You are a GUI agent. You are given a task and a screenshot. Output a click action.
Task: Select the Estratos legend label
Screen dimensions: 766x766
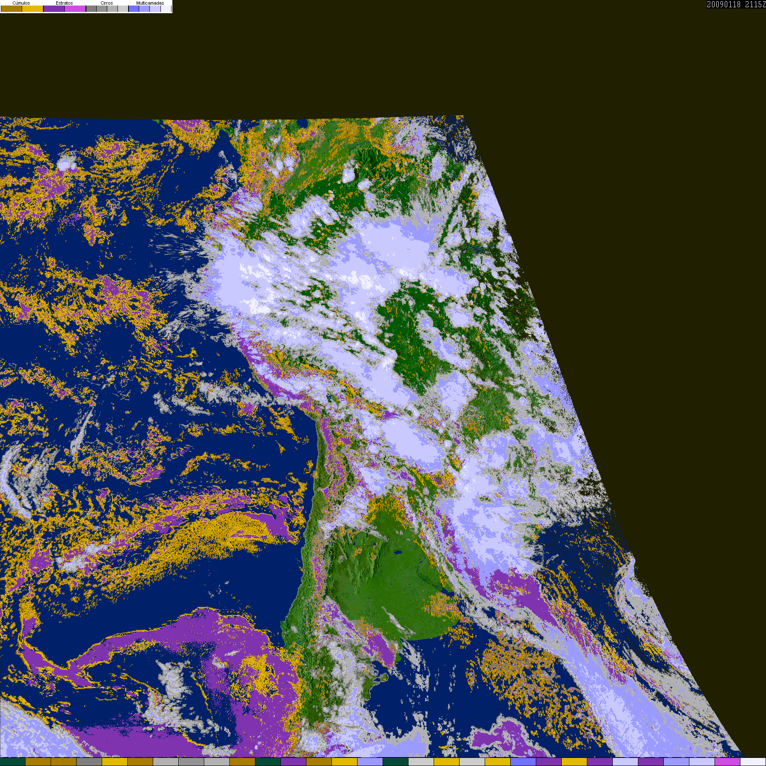[64, 3]
